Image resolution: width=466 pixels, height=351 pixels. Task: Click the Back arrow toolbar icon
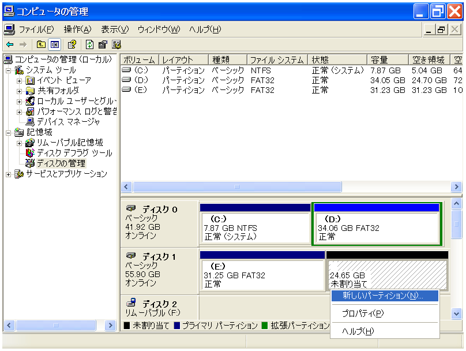(10, 44)
